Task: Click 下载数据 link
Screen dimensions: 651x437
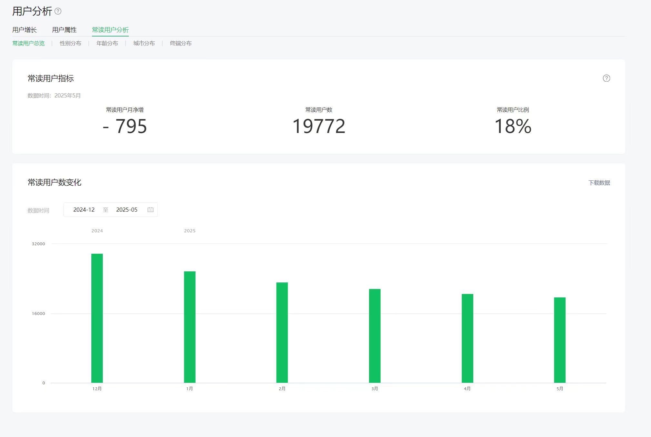Action: (599, 183)
